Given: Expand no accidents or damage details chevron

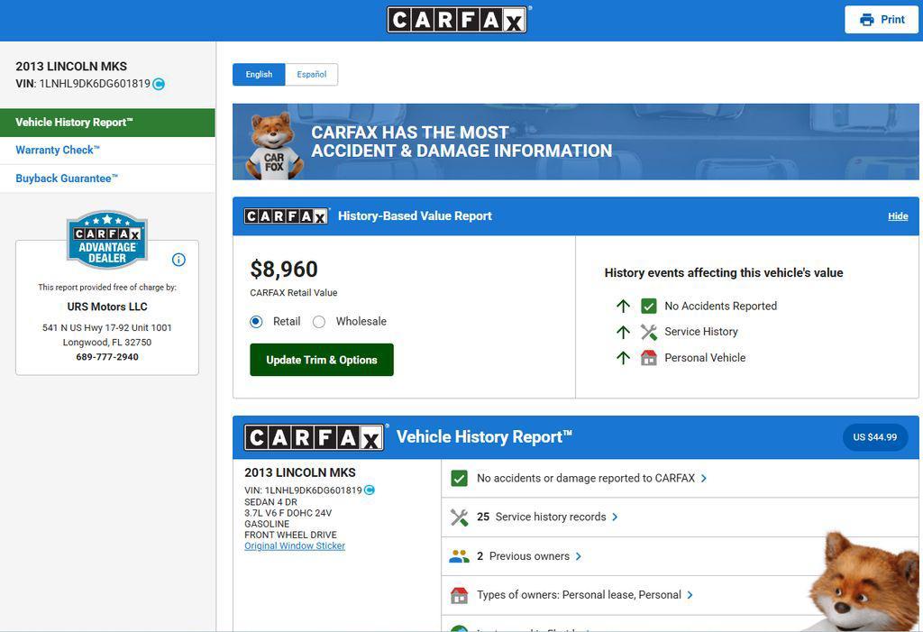Looking at the screenshot, I should pos(703,478).
